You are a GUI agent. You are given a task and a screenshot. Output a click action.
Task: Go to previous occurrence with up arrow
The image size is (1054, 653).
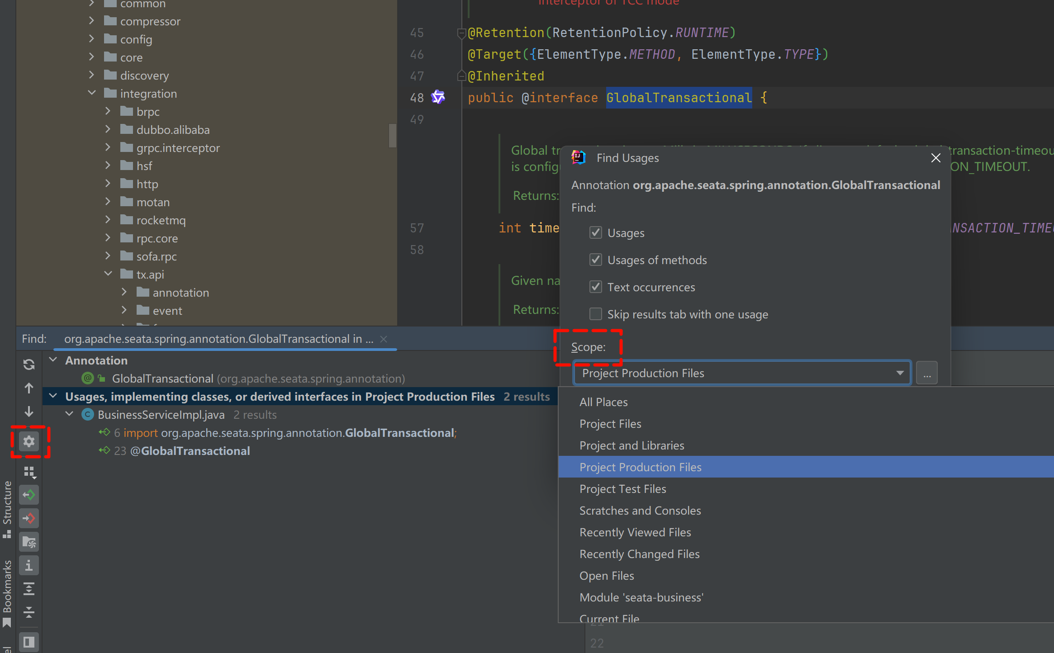pos(29,388)
